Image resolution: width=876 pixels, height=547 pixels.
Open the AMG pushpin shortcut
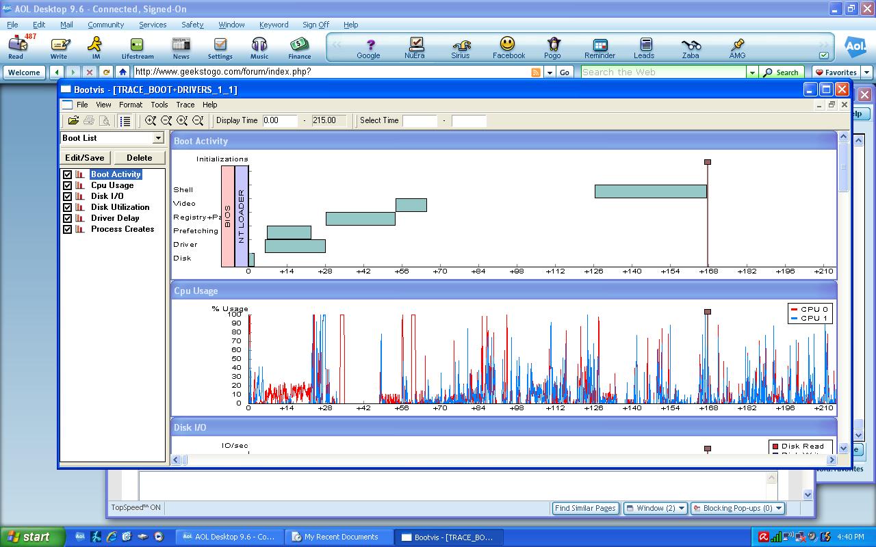737,47
